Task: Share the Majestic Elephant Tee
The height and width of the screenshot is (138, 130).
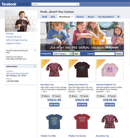Action: (x=101, y=96)
